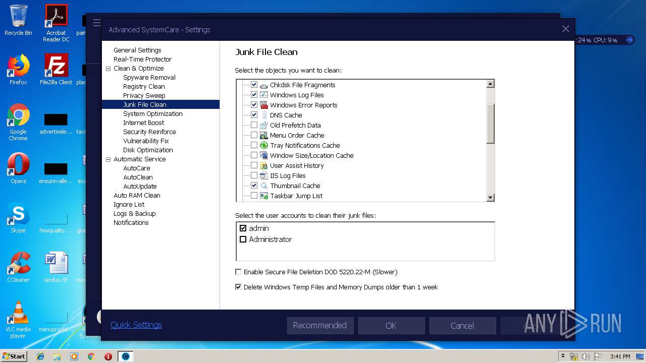646x363 pixels.
Task: Click the Thumbnail Cache magnifier icon
Action: point(263,186)
